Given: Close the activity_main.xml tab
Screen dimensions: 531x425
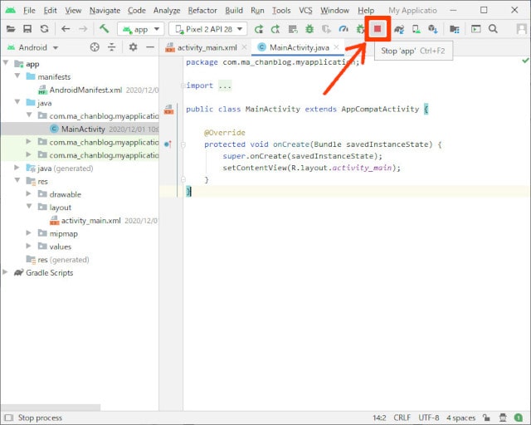Looking at the screenshot, I should point(244,47).
